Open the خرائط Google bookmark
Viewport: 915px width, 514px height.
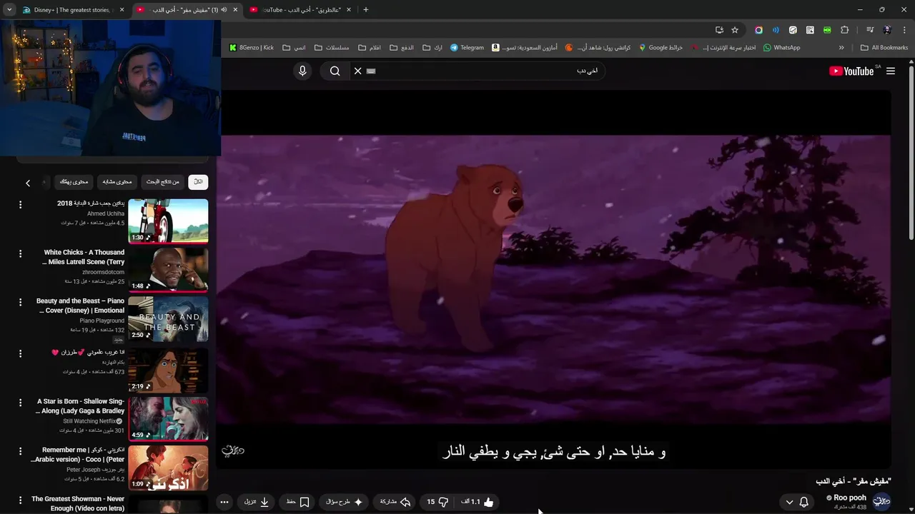click(x=661, y=48)
